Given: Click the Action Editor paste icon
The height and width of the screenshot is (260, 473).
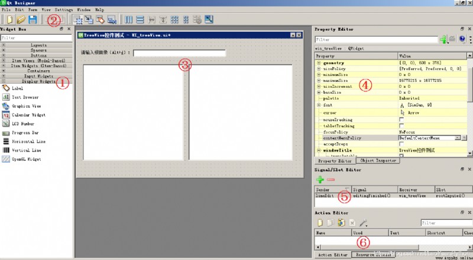Looking at the screenshot, I should [x=342, y=223].
